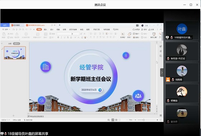Open the 插入 insert ribbon tab
201x136 pixels.
coord(45,29)
